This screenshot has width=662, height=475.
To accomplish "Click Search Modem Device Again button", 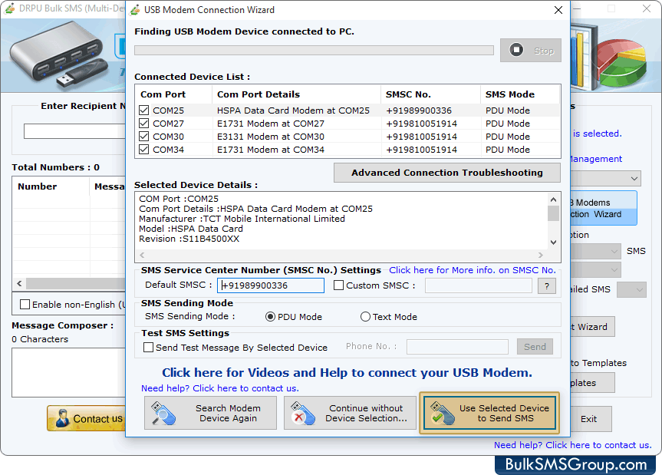I will (x=210, y=413).
